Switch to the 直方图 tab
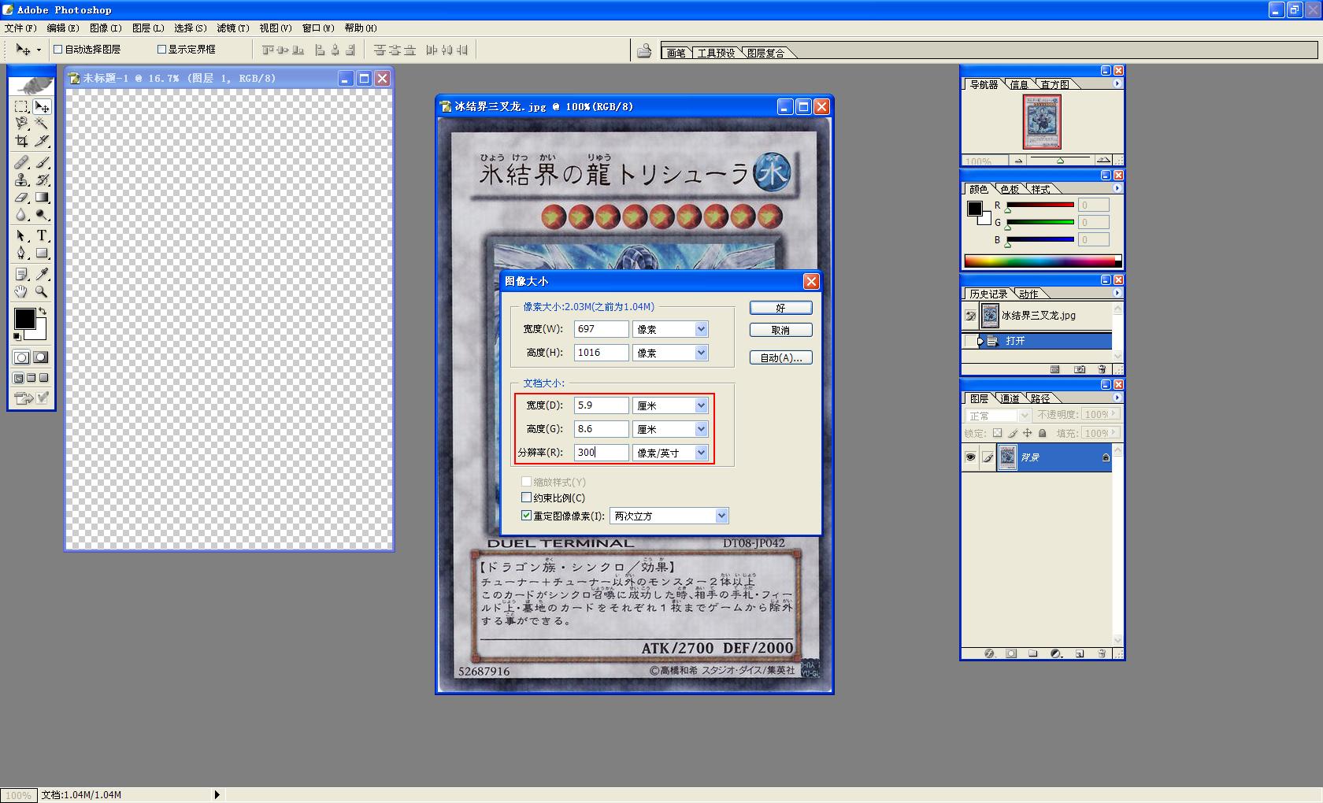Screen dimensions: 1323x803 [1054, 84]
